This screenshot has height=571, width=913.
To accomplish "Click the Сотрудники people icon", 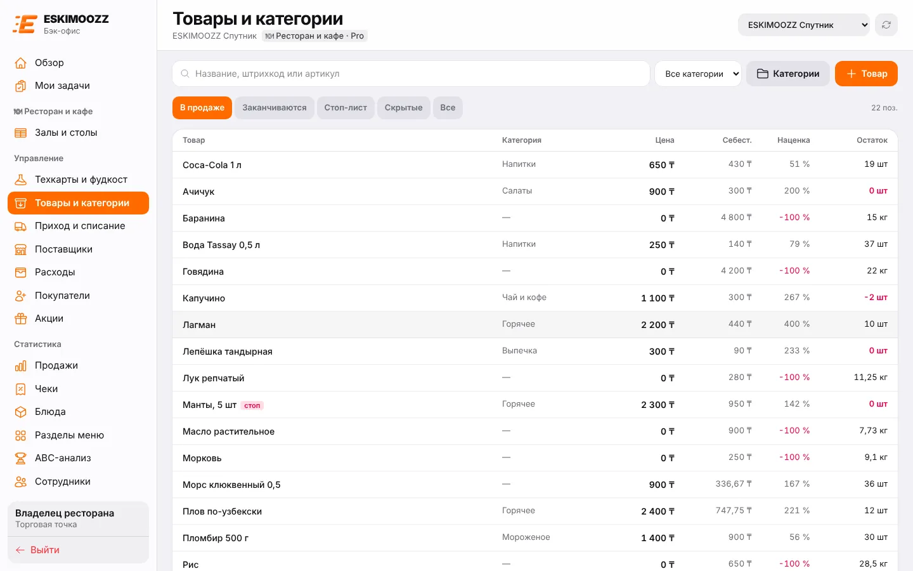I will 21,482.
